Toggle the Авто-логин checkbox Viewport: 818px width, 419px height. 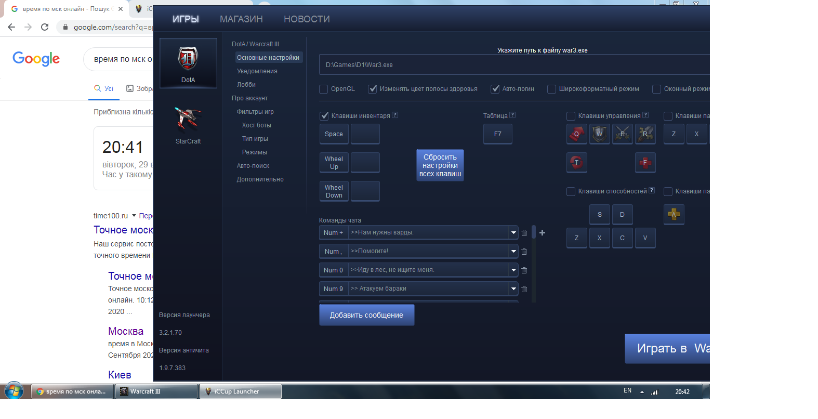tap(495, 89)
